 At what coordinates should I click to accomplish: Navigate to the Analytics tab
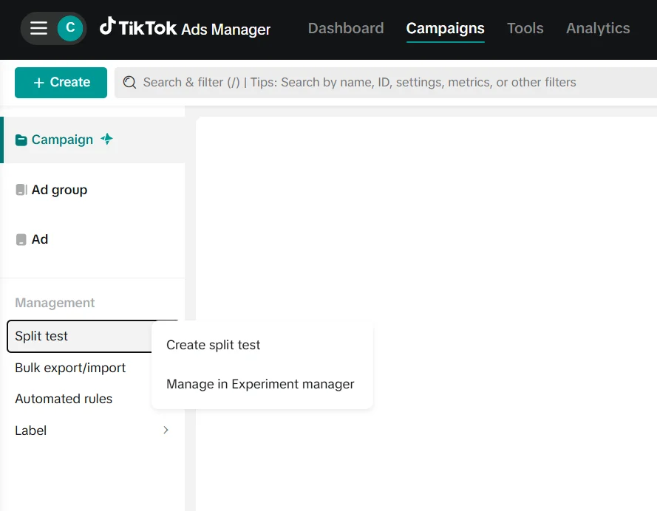point(597,29)
